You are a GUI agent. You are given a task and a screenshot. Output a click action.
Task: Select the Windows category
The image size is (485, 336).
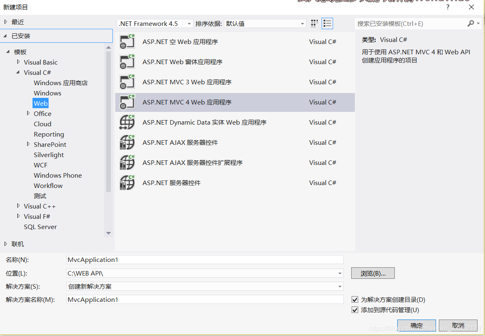coord(47,93)
